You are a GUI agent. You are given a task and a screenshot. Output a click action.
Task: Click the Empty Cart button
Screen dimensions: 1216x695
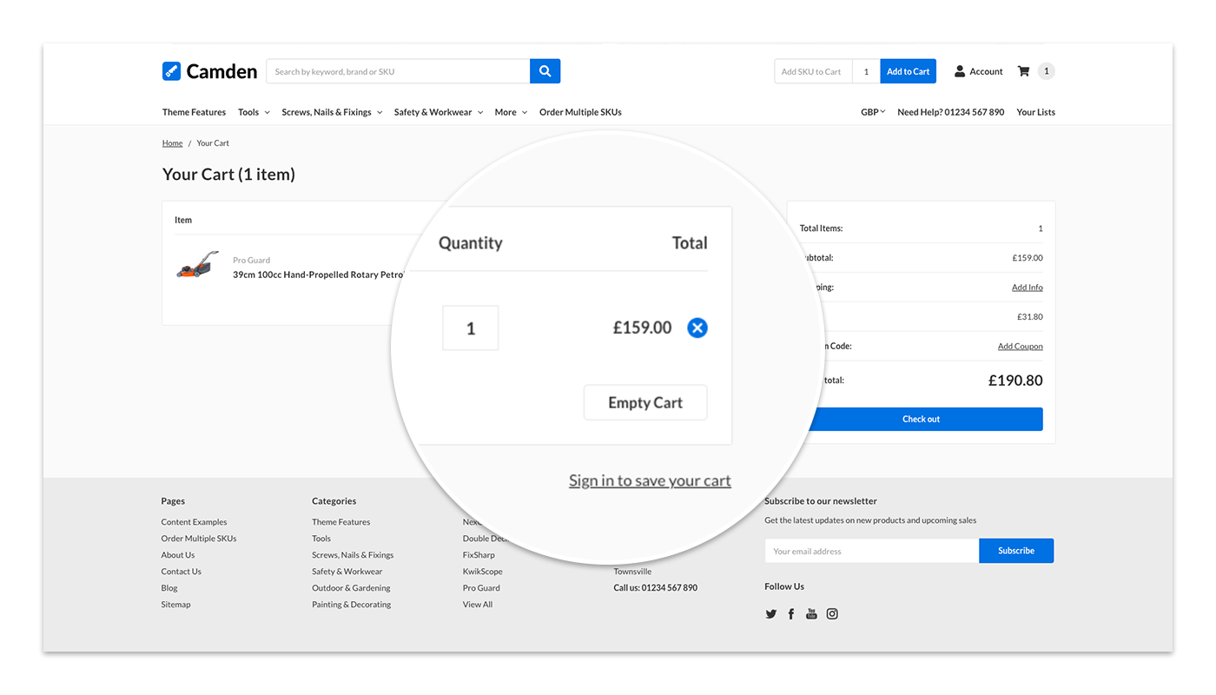645,402
